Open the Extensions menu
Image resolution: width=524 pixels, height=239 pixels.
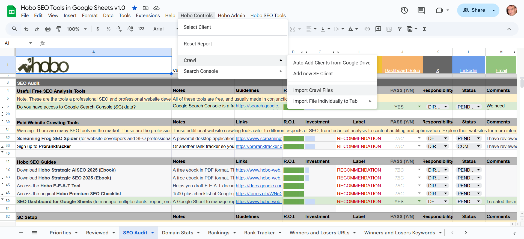coord(148,15)
